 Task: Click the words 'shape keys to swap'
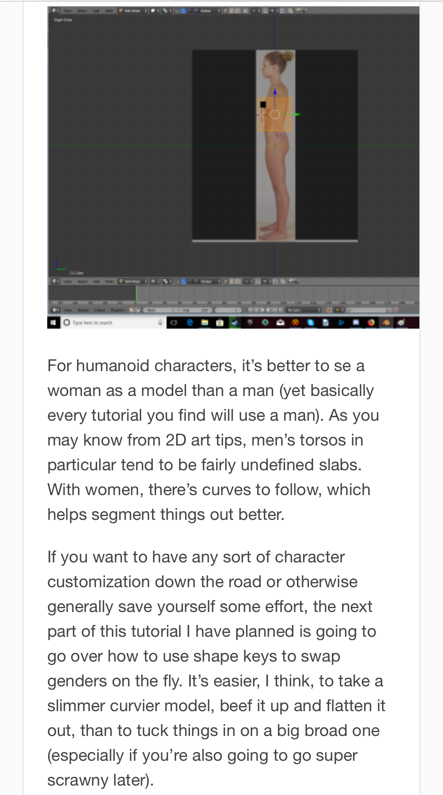(x=267, y=656)
